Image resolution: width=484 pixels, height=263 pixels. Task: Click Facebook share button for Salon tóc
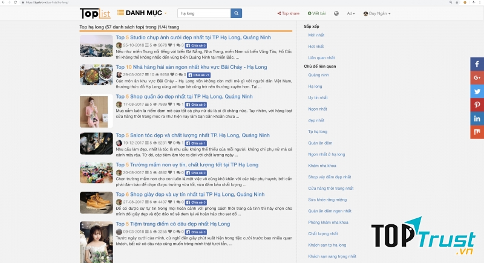pyautogui.click(x=196, y=143)
